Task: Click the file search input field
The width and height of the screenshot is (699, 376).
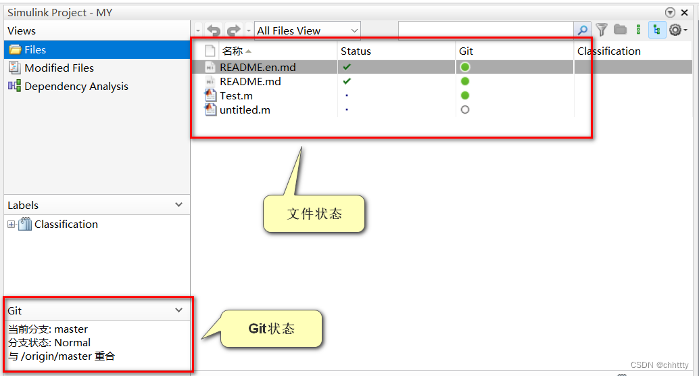Action: click(x=486, y=30)
